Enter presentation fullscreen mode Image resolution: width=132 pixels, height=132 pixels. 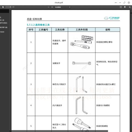(x=121, y=7)
